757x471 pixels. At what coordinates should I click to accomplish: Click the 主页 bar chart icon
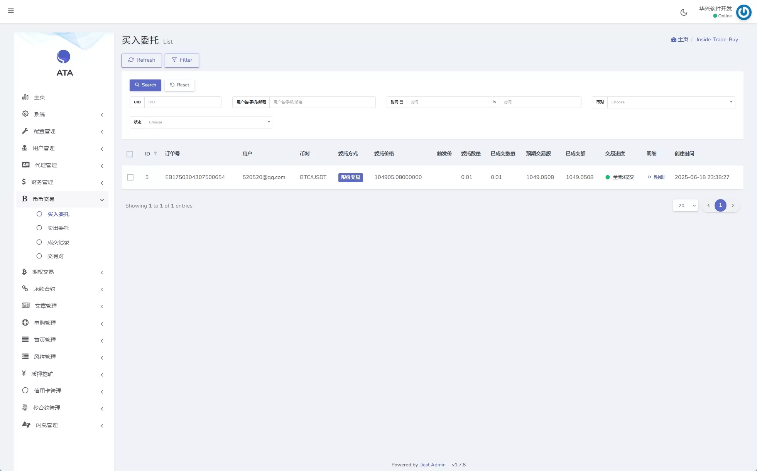point(25,97)
